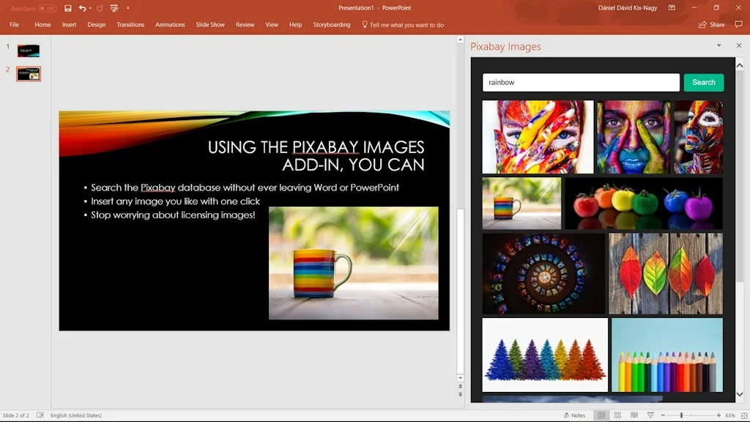Select the Save icon on Quick Access Toolbar
This screenshot has height=422, width=750.
(x=68, y=8)
